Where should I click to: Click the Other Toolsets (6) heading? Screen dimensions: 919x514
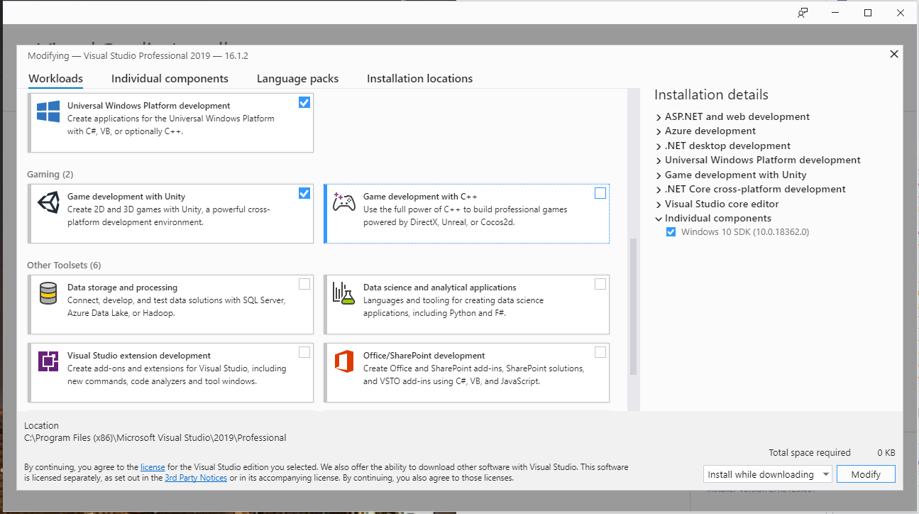tap(64, 265)
